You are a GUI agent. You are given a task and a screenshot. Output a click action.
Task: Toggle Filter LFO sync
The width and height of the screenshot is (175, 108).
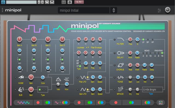(x=87, y=77)
